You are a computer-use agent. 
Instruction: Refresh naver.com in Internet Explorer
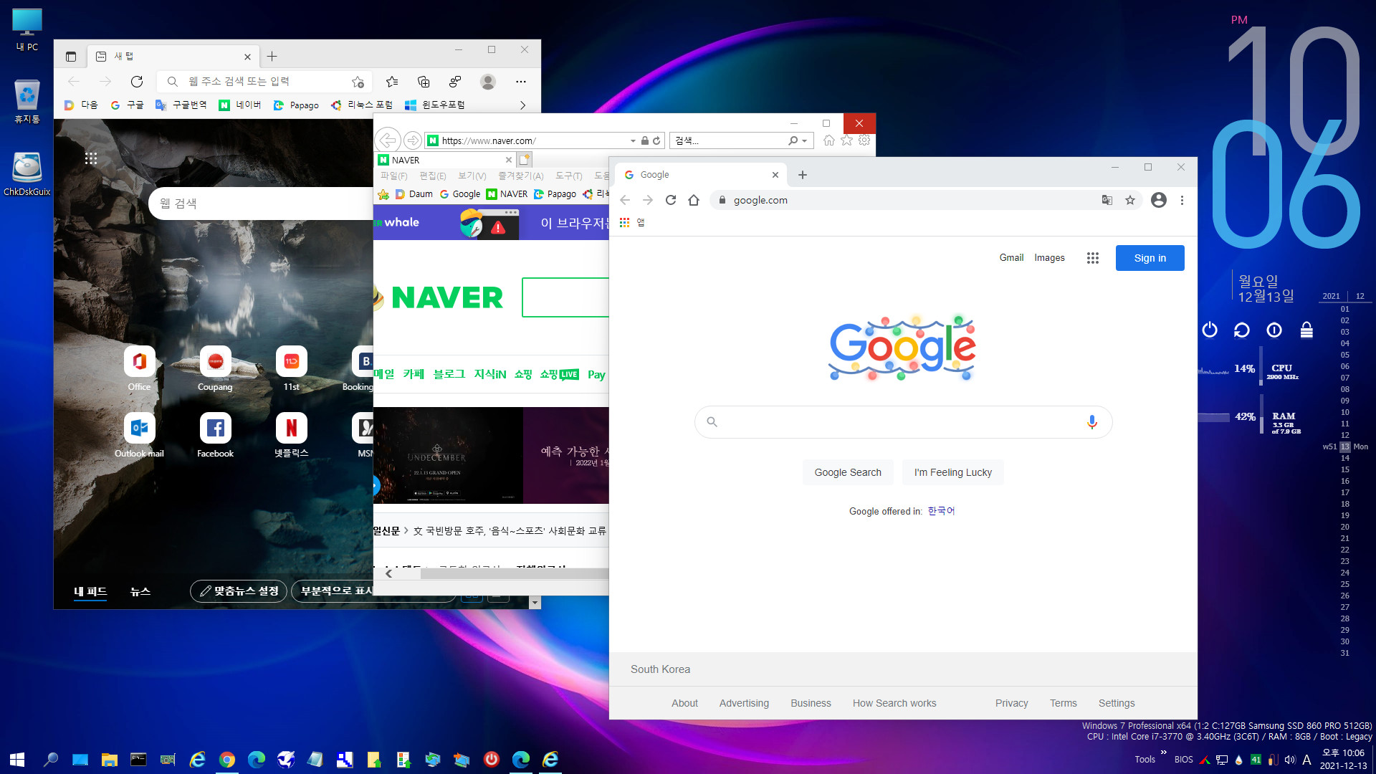click(656, 140)
